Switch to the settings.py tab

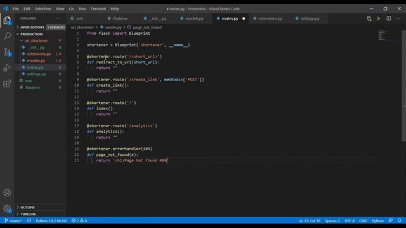(310, 18)
